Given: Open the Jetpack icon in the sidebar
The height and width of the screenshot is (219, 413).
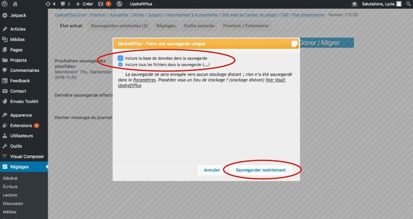Looking at the screenshot, I should (x=5, y=15).
